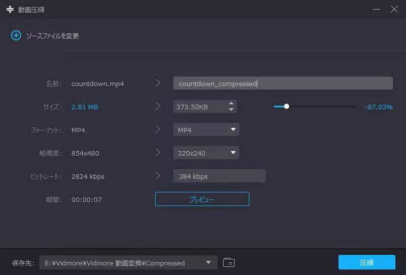
Task: Decrease size using the down stepper arrow
Action: click(x=231, y=110)
